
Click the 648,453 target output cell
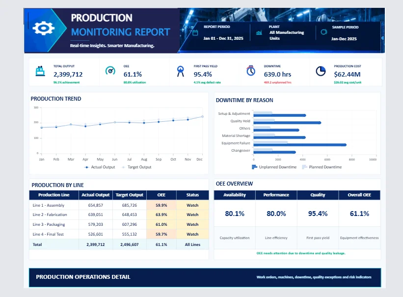click(129, 215)
